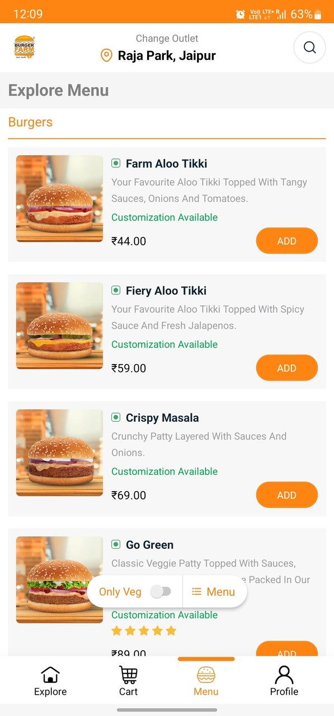Add Farm Aloo Tikki to cart
Image resolution: width=334 pixels, height=716 pixels.
coord(286,241)
